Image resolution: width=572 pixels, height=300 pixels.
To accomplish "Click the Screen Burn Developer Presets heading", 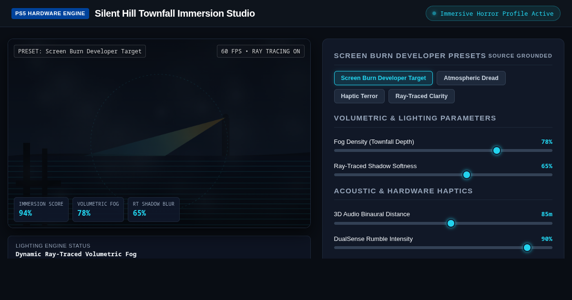I will coord(410,56).
